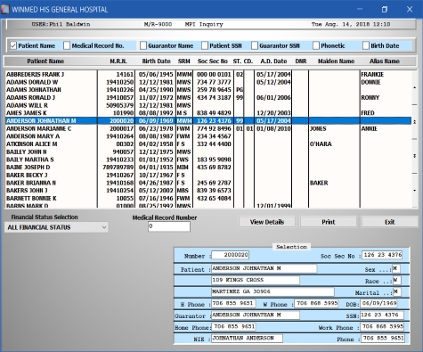Click the A.D. Date column header
Screen dimensions: 423x352
click(x=273, y=61)
